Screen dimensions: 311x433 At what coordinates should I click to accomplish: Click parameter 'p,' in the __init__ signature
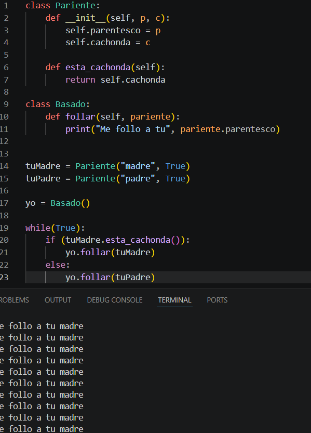coord(145,18)
